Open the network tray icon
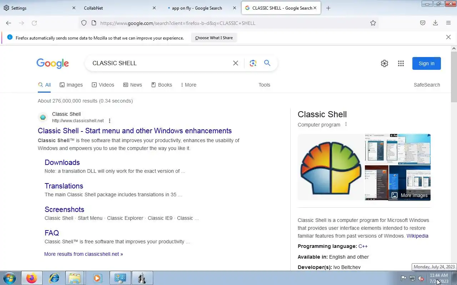Screen dimensions: 457x285 click(x=412, y=278)
